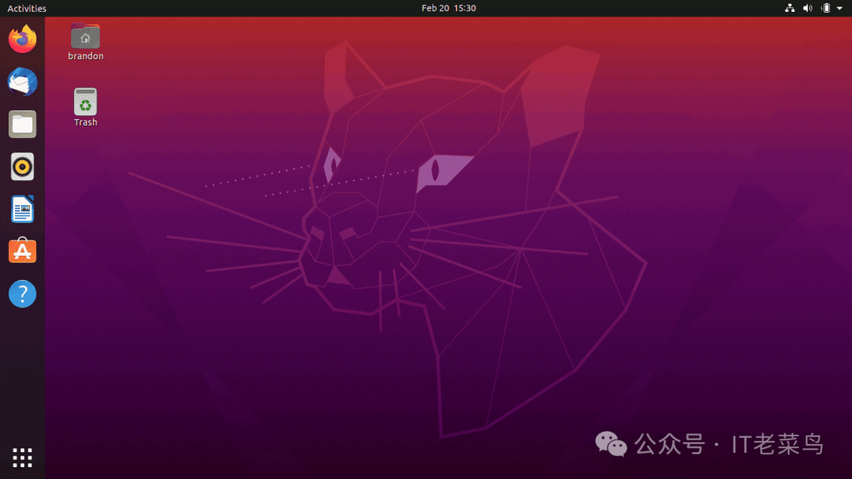Show the Applications grid
852x479 pixels.
(21, 457)
